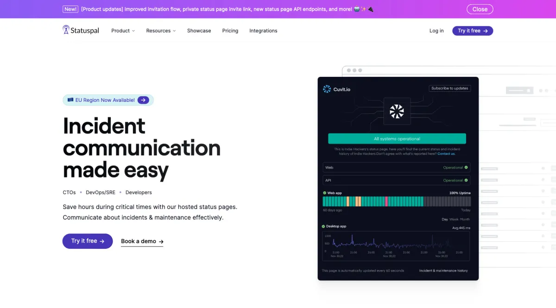Click the Web Operational check icon
556x308 pixels.
point(466,167)
